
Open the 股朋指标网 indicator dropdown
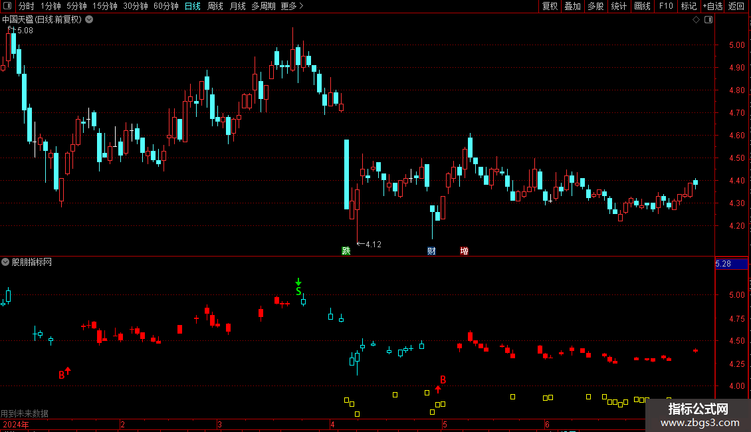(x=5, y=262)
